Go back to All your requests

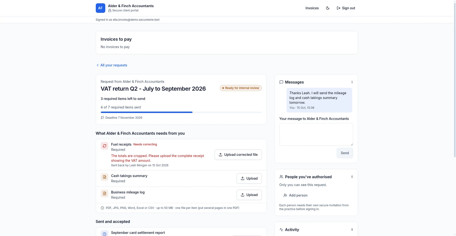coord(112,65)
